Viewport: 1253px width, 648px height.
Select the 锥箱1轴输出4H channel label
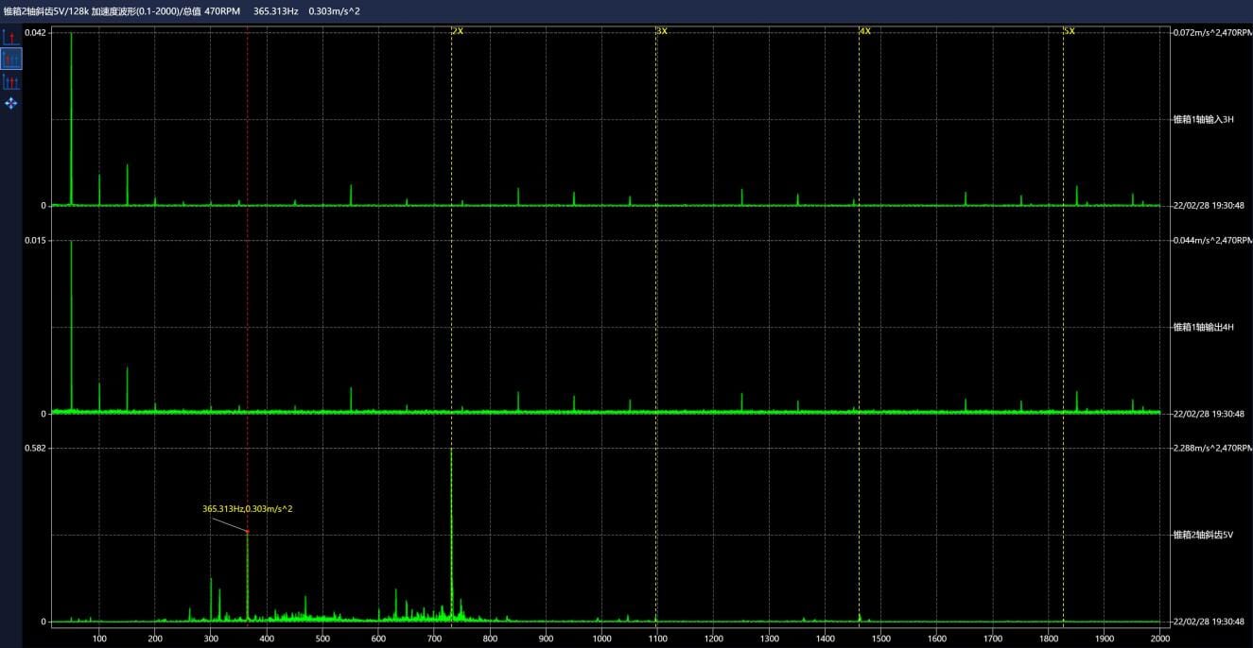(1203, 327)
